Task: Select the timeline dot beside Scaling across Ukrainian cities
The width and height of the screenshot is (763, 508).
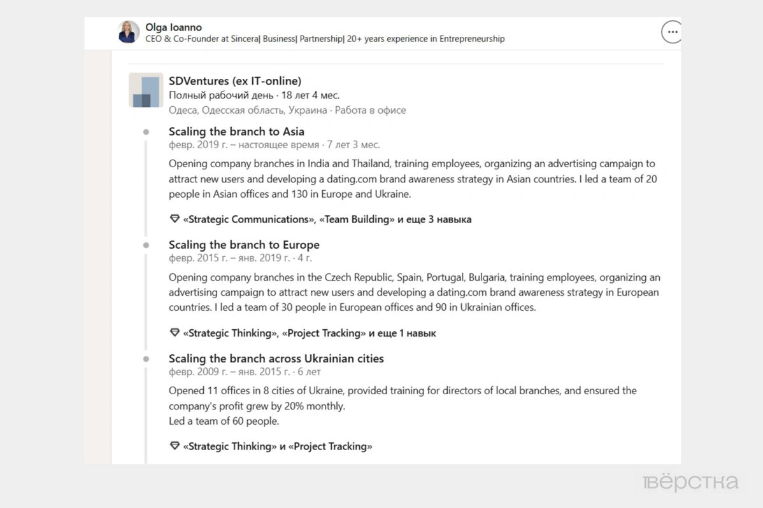Action: tap(146, 359)
